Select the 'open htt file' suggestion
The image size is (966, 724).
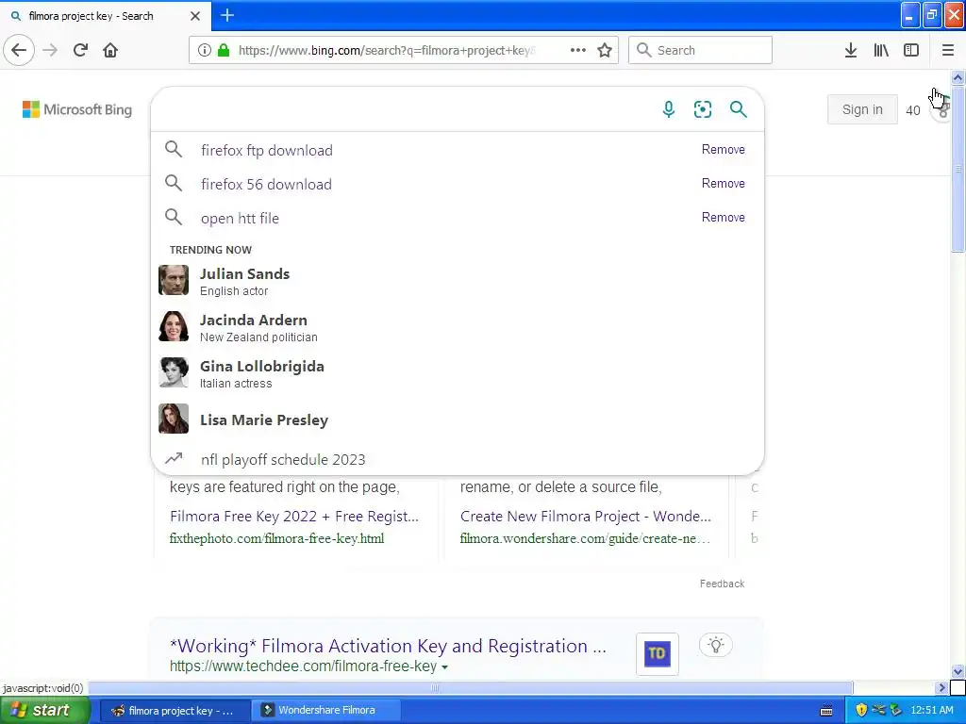(x=240, y=218)
